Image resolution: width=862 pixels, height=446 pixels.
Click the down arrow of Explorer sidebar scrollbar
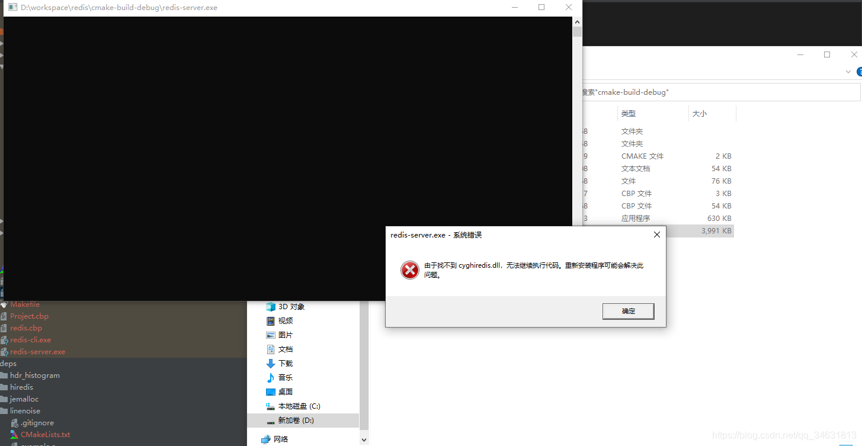point(364,440)
